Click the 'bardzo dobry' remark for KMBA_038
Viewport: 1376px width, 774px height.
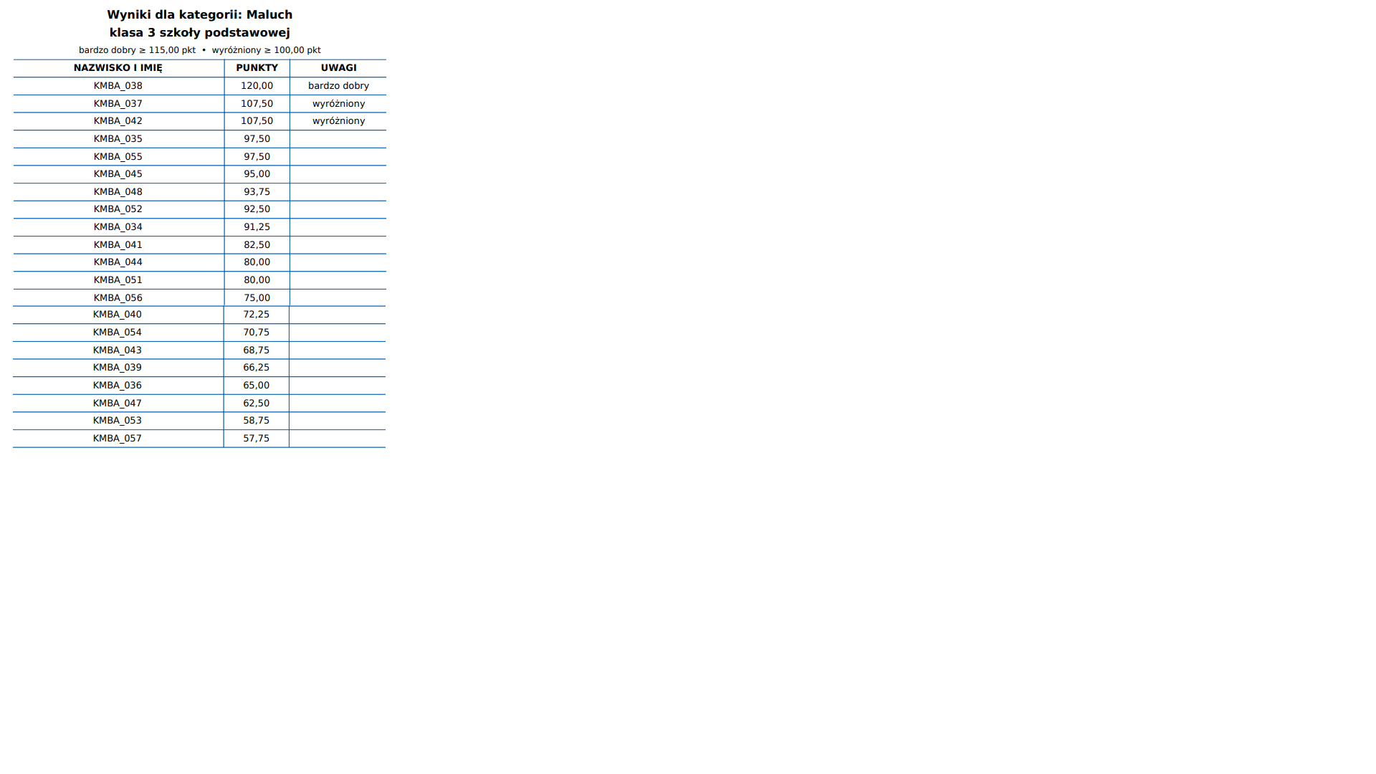tap(339, 86)
